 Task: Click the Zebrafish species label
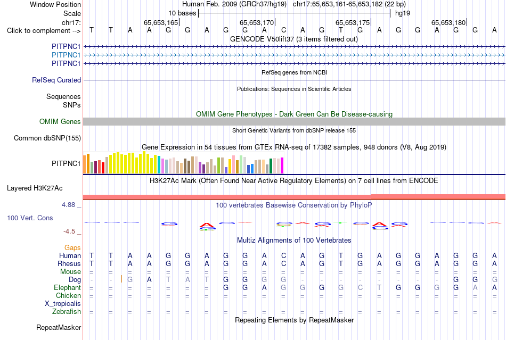pyautogui.click(x=67, y=312)
